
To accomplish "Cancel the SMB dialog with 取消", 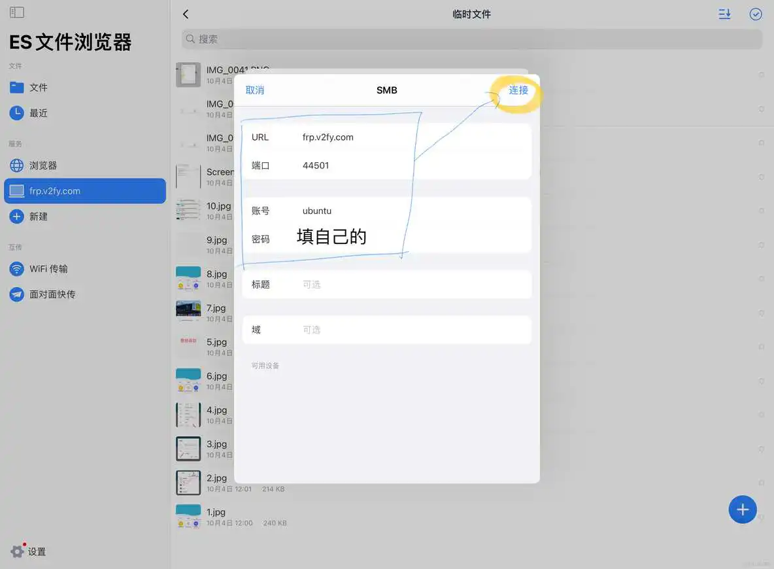I will tap(254, 90).
